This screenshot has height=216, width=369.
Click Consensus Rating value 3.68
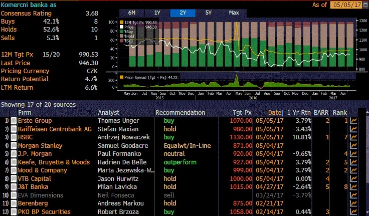coord(92,14)
